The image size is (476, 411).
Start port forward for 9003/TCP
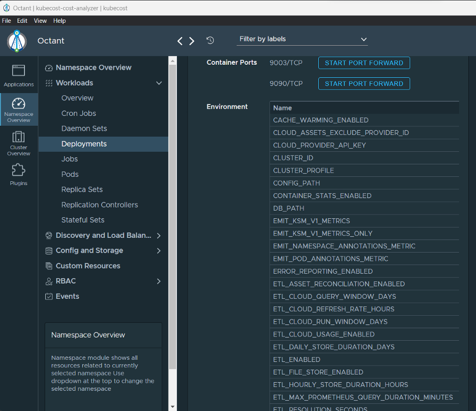364,63
